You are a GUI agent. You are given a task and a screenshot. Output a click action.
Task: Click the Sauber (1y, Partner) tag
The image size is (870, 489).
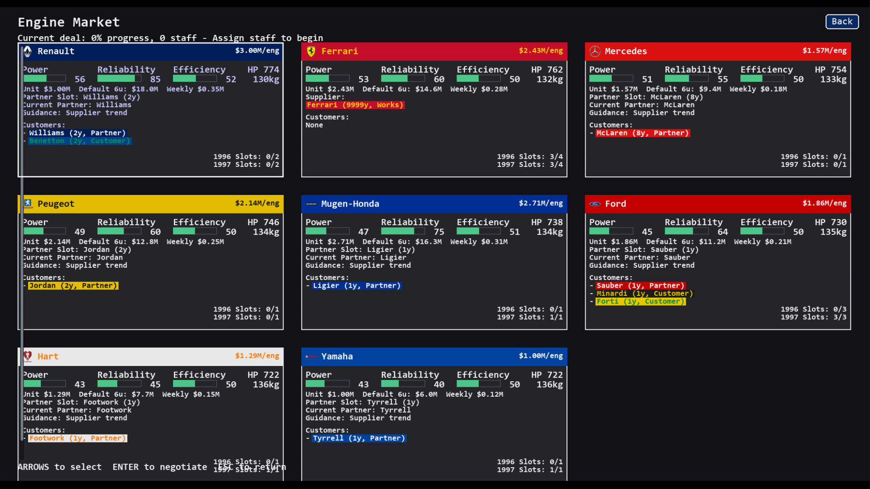click(640, 286)
